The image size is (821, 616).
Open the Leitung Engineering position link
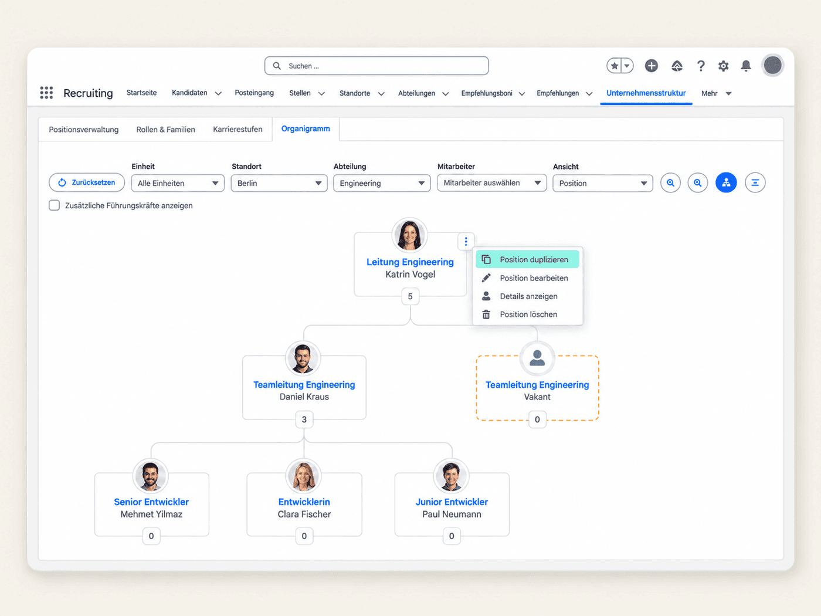[x=410, y=262]
